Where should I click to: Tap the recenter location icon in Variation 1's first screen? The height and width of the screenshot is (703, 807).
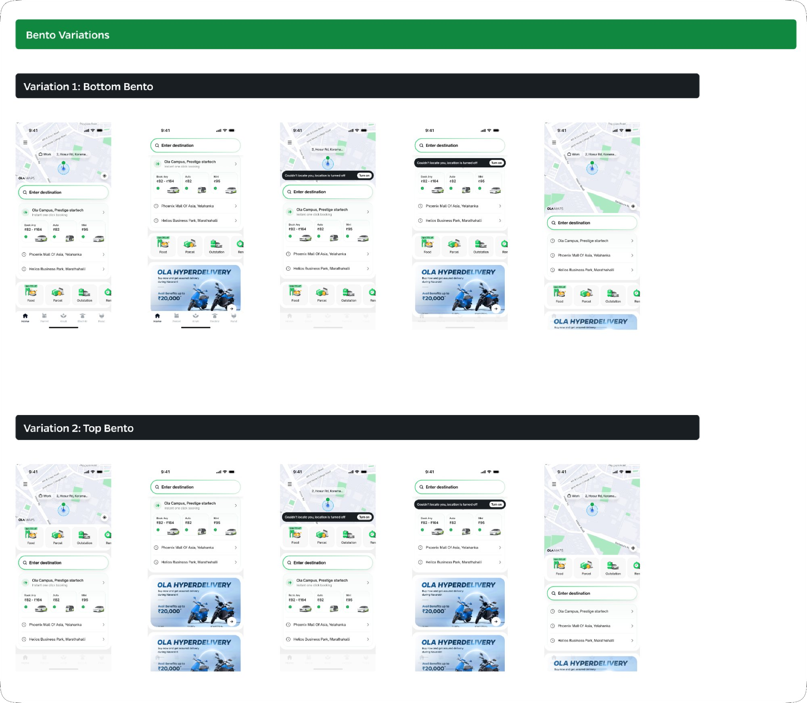pos(105,176)
